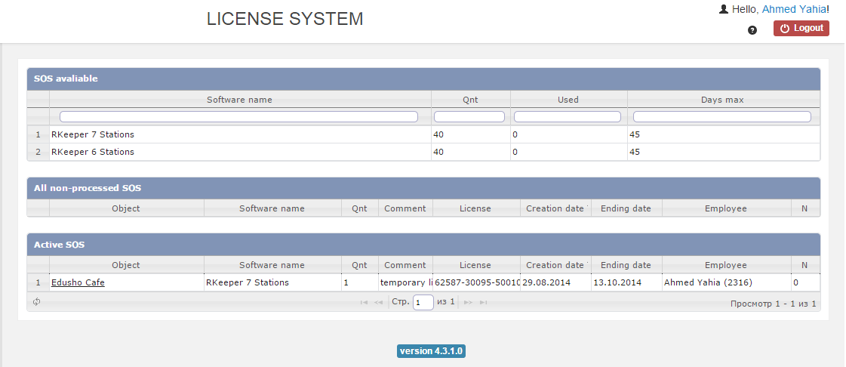Focus the Days max filter field
The image size is (846, 367).
(722, 116)
